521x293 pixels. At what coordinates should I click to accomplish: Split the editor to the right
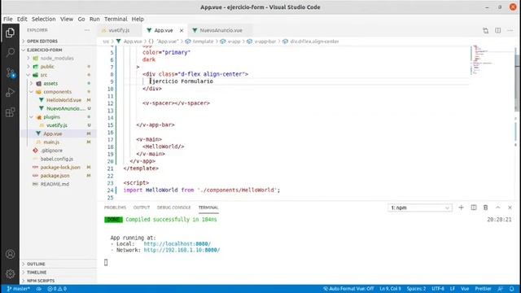[x=497, y=31]
